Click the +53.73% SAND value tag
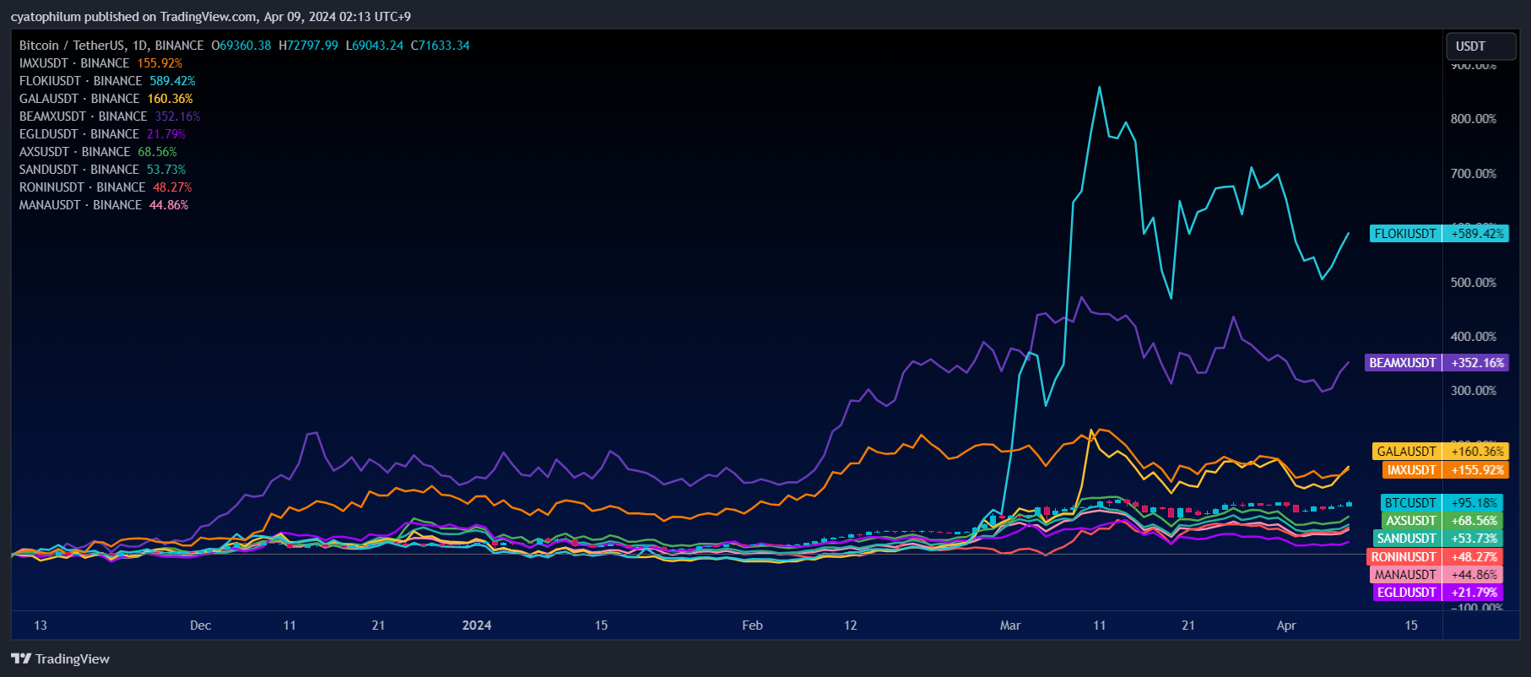 point(1474,539)
